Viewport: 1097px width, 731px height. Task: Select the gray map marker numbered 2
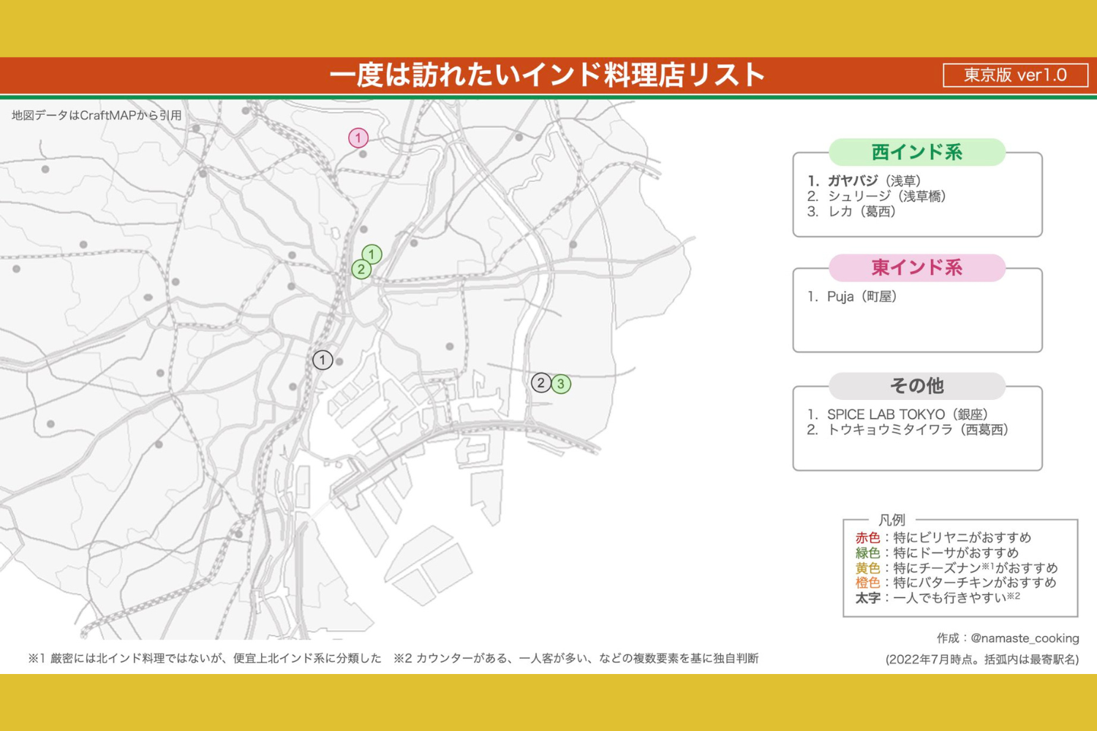541,382
